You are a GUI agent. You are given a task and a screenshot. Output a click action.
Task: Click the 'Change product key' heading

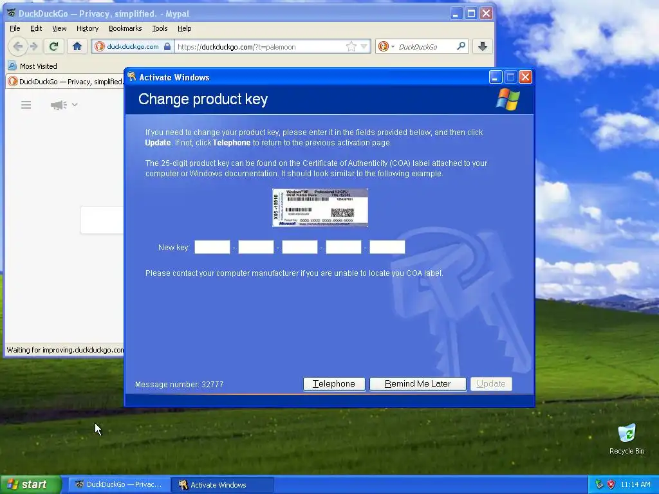(203, 99)
